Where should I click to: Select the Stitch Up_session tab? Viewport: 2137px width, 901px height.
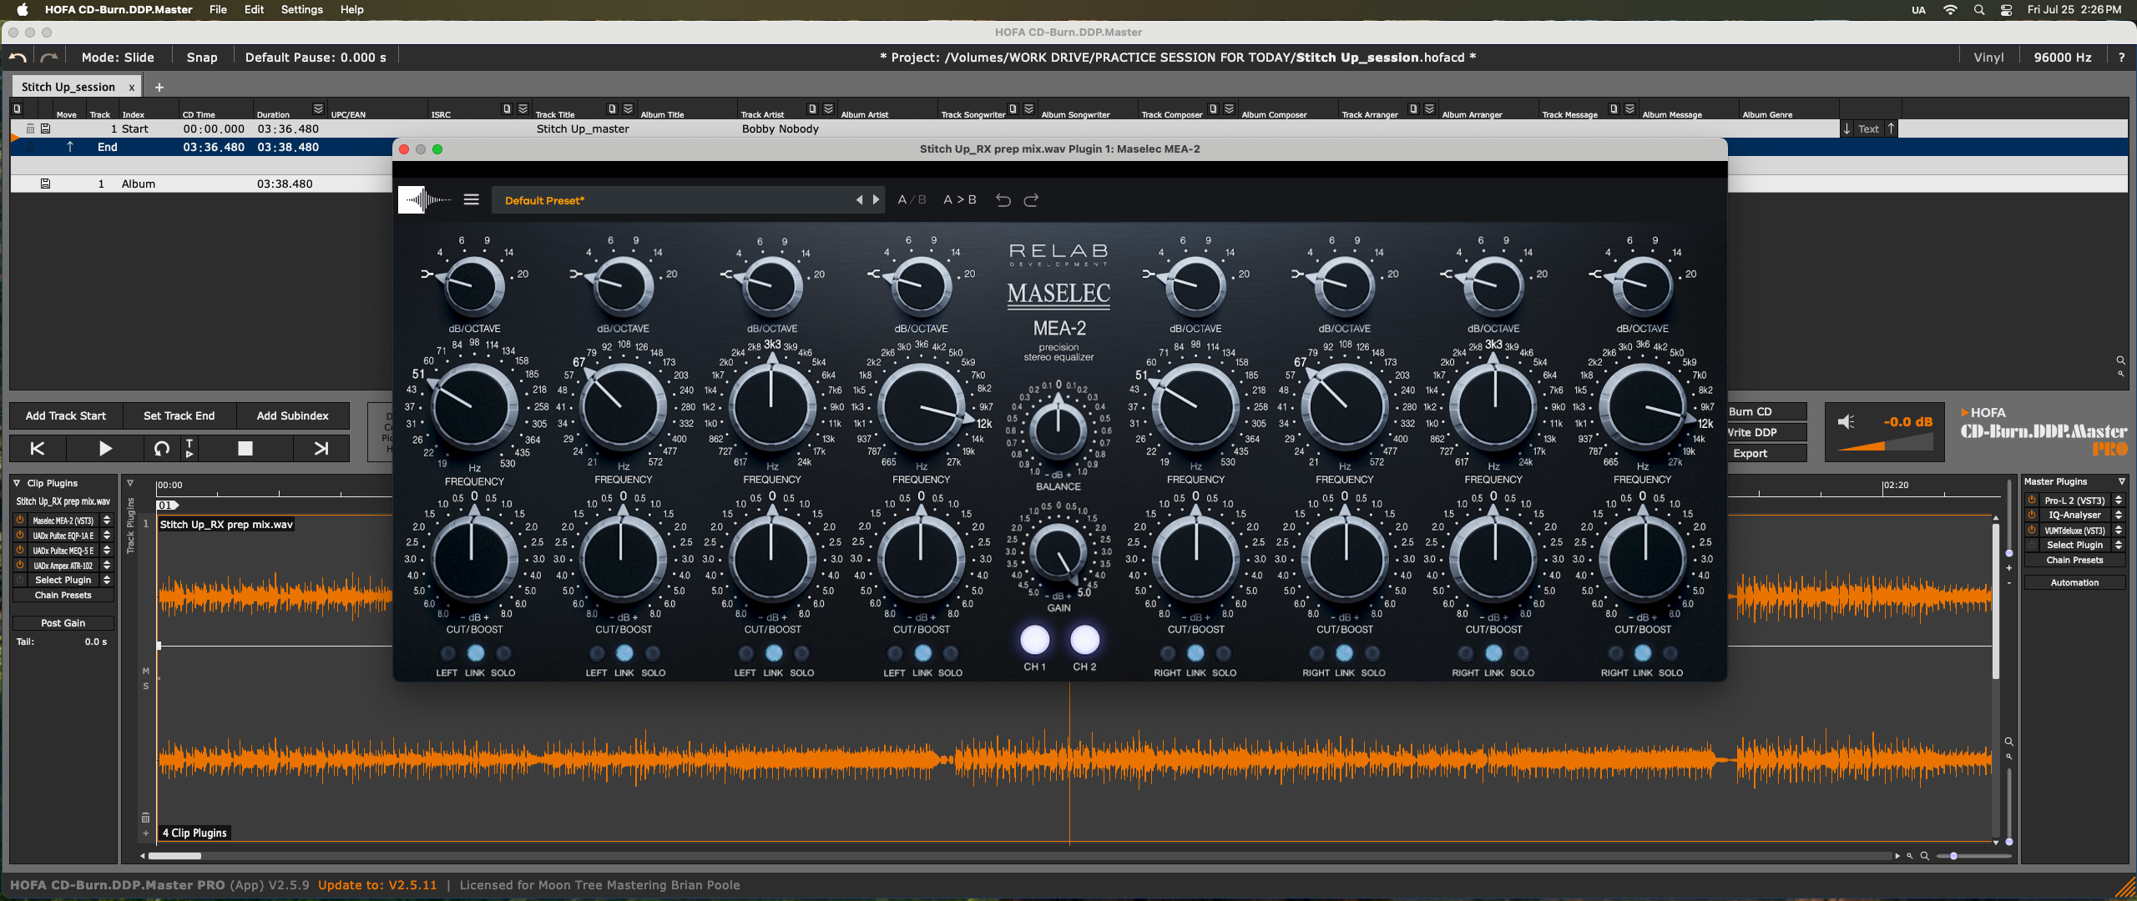pos(68,87)
